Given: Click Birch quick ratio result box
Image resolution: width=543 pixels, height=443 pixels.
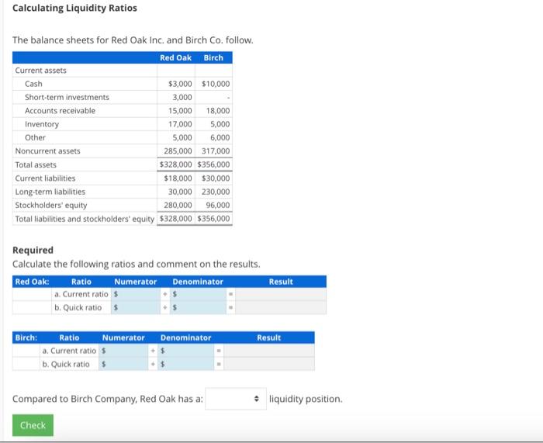Looking at the screenshot, I should pyautogui.click(x=269, y=364).
